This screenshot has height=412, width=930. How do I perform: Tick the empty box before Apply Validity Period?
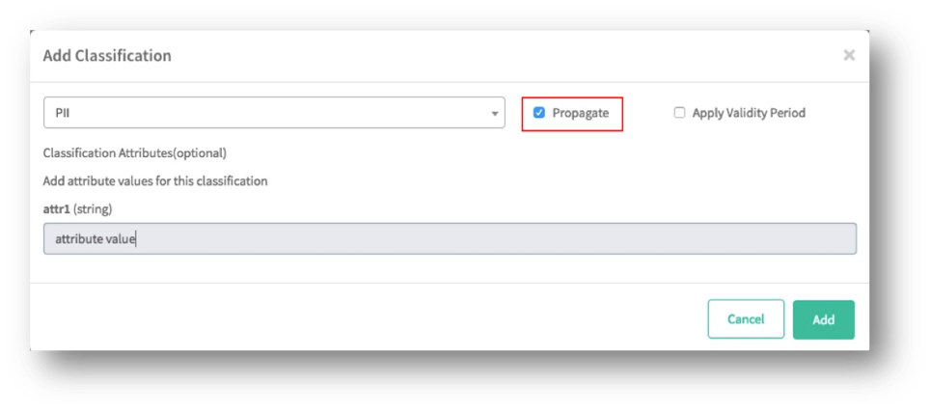679,113
